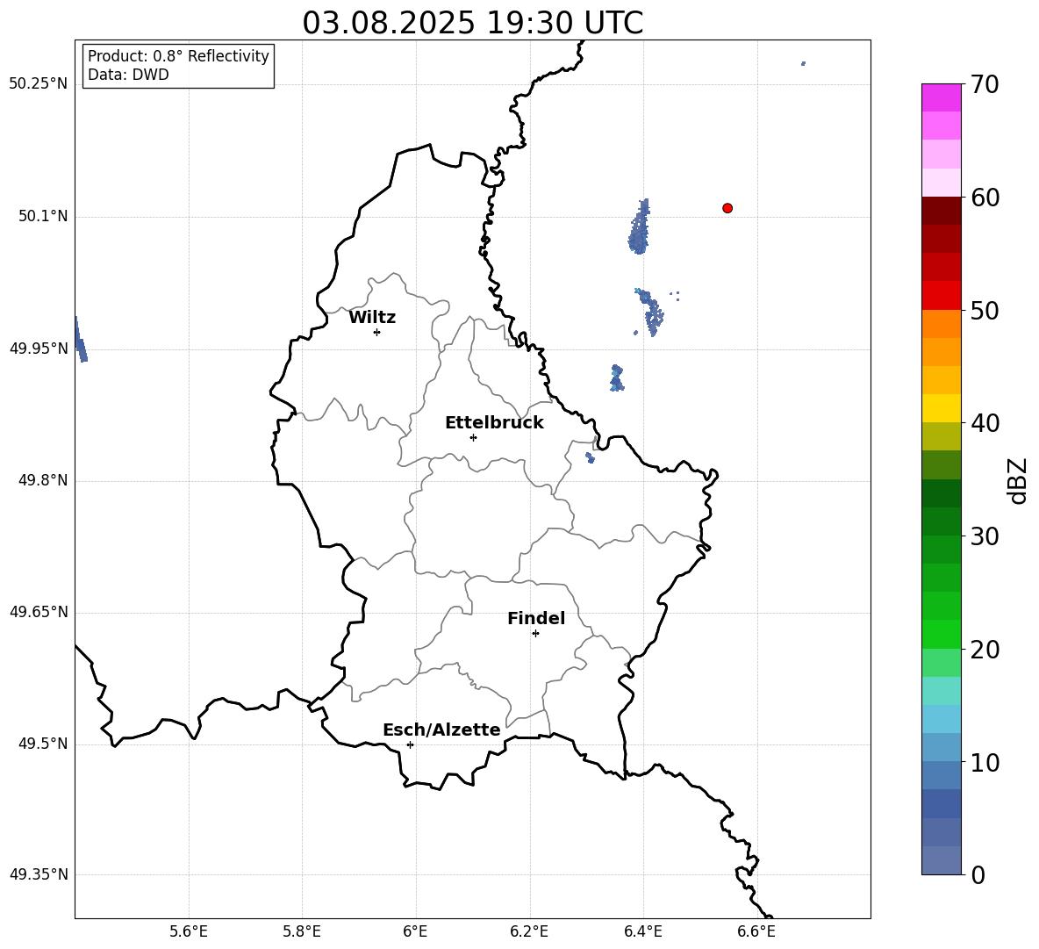Click the 'Data: DWD' text

(128, 75)
